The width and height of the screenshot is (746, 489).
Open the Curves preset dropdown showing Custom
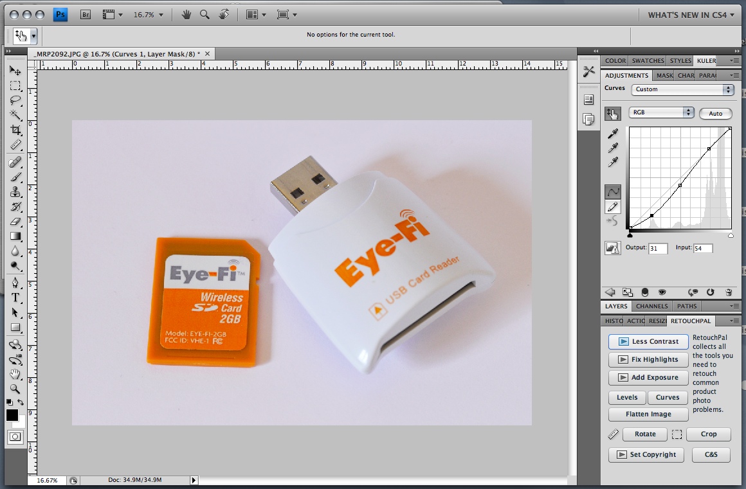point(682,89)
